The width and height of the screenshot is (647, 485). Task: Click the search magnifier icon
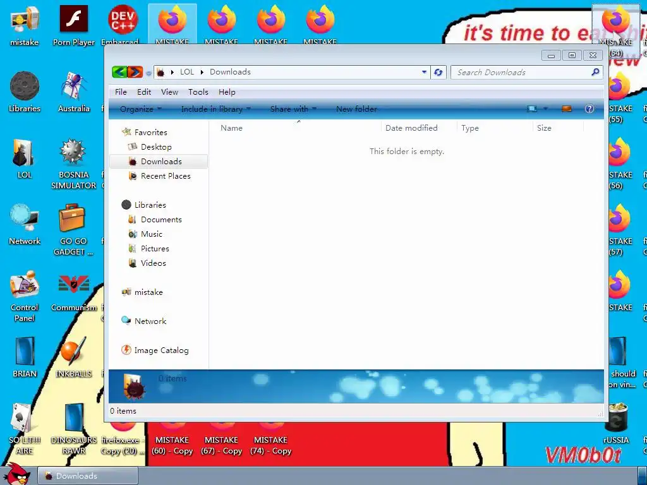click(x=595, y=72)
